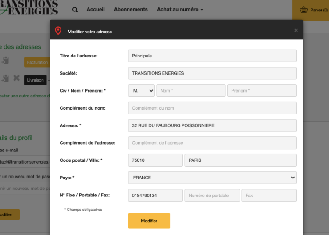Viewport: 329px width, 235px height.
Task: Click the duplicate icon beside Facturation
Action: point(6,61)
